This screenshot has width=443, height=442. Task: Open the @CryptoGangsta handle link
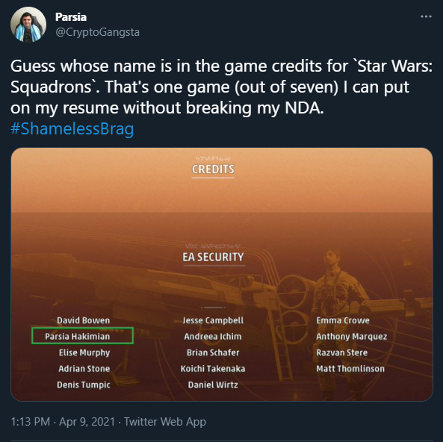pyautogui.click(x=97, y=32)
